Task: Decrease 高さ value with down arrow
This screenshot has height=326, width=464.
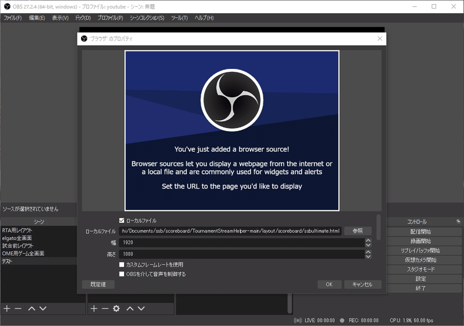Action: click(368, 257)
